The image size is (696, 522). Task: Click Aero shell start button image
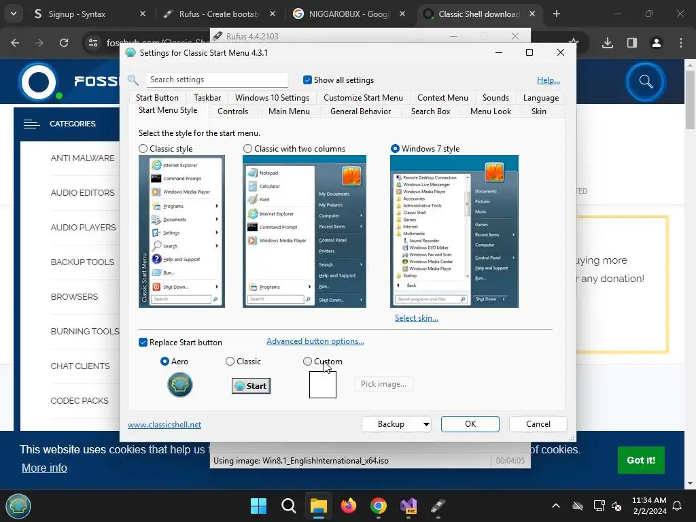coord(179,385)
